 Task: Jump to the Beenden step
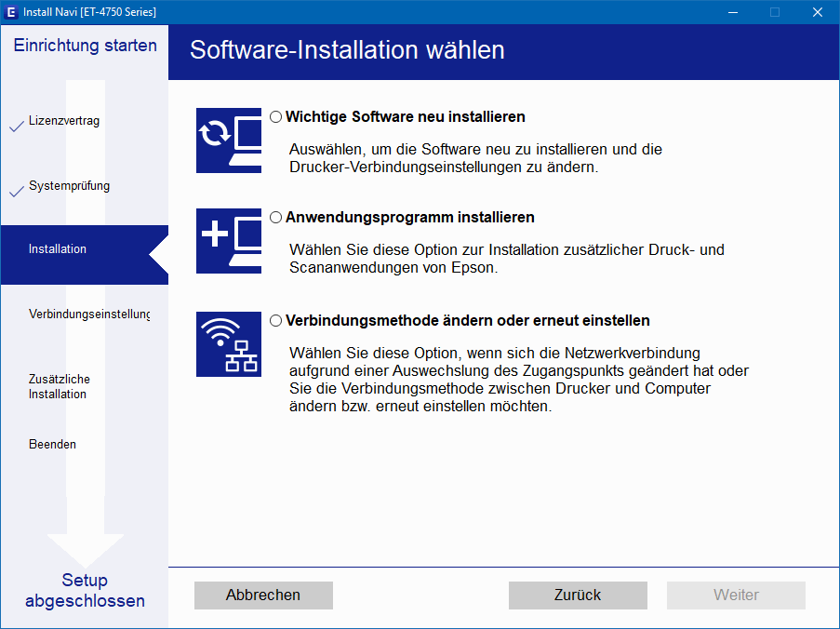52,445
